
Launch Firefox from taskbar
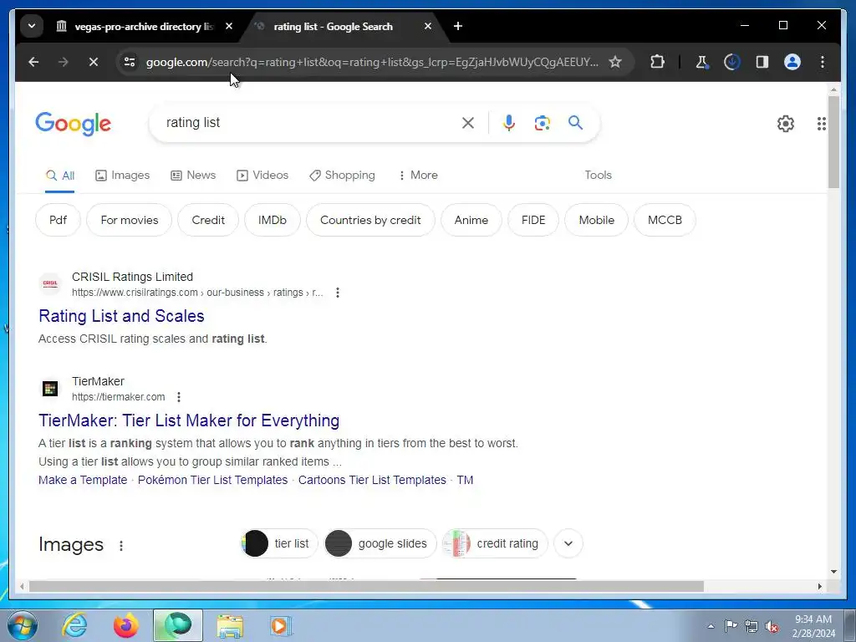coord(126,625)
